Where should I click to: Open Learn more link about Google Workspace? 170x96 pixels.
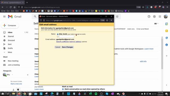(149, 49)
